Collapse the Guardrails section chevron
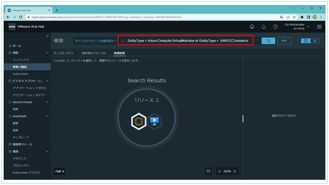 point(47,116)
